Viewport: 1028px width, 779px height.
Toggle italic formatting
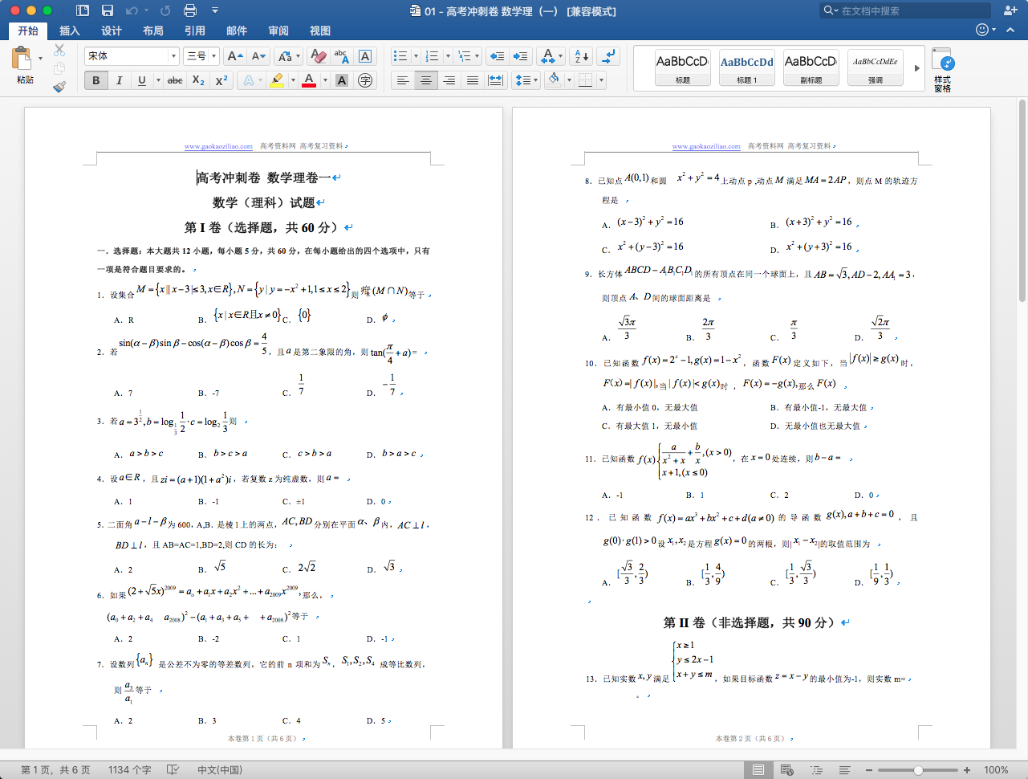[x=119, y=80]
